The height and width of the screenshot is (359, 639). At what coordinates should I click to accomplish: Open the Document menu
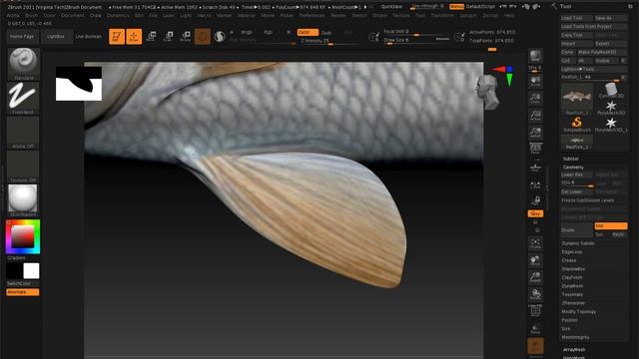coord(73,16)
